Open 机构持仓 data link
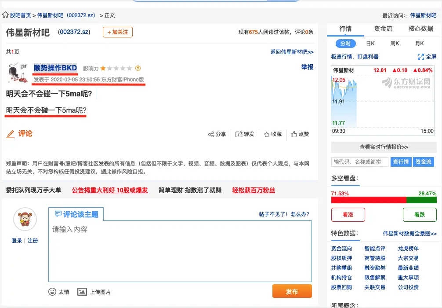442x308 pixels. pyautogui.click(x=341, y=278)
